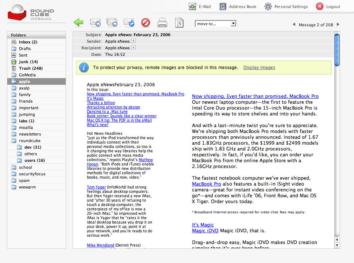Click the Mike Wendland link
The image size is (354, 263).
point(100,245)
